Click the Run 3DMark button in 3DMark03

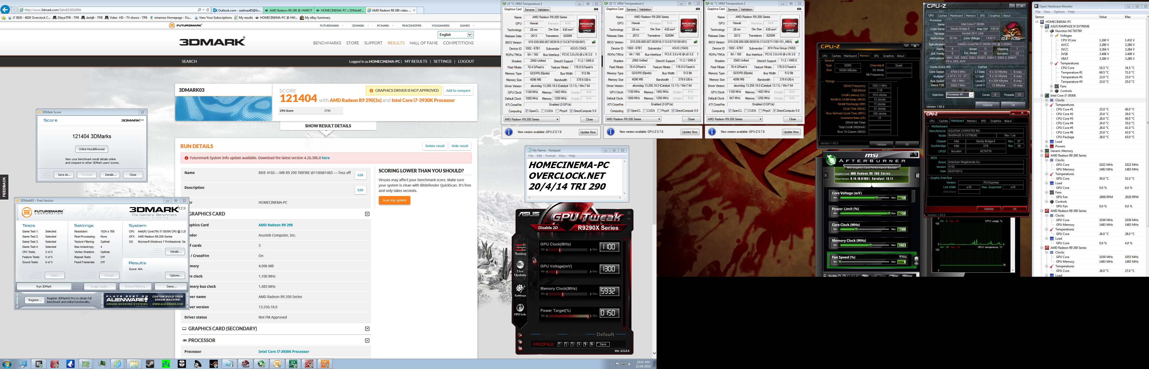(x=44, y=286)
